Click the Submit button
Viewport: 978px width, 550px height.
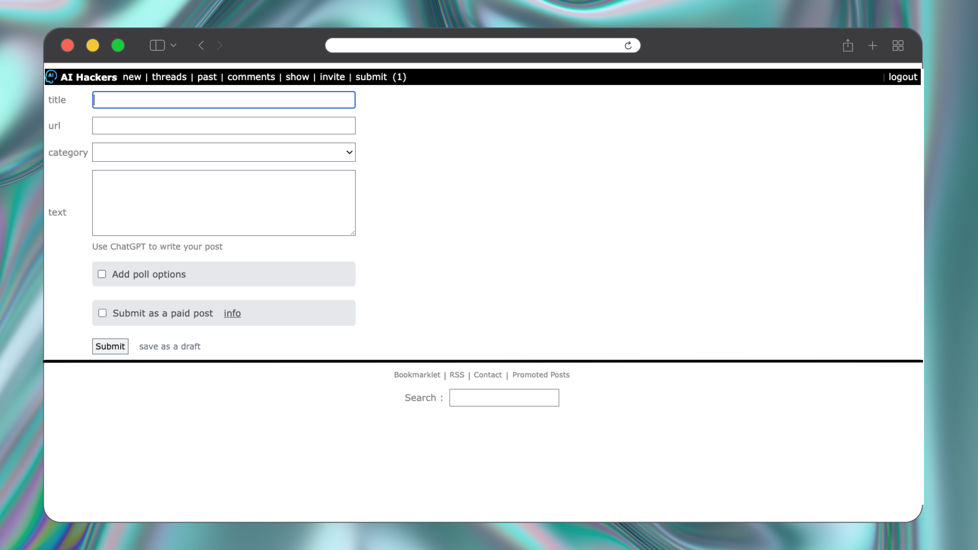(110, 346)
